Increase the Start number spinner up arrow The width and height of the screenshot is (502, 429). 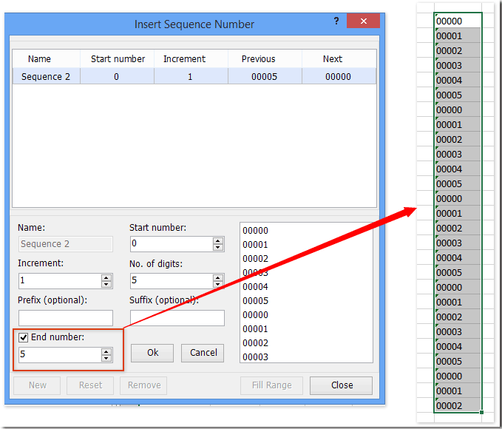pyautogui.click(x=217, y=240)
